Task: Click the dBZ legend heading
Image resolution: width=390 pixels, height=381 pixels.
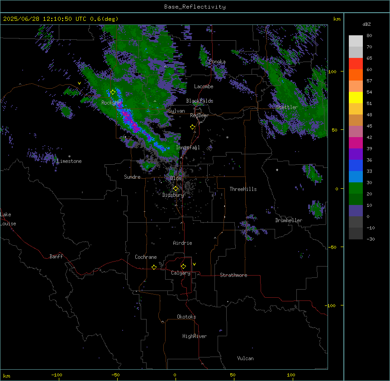Action: pos(366,24)
